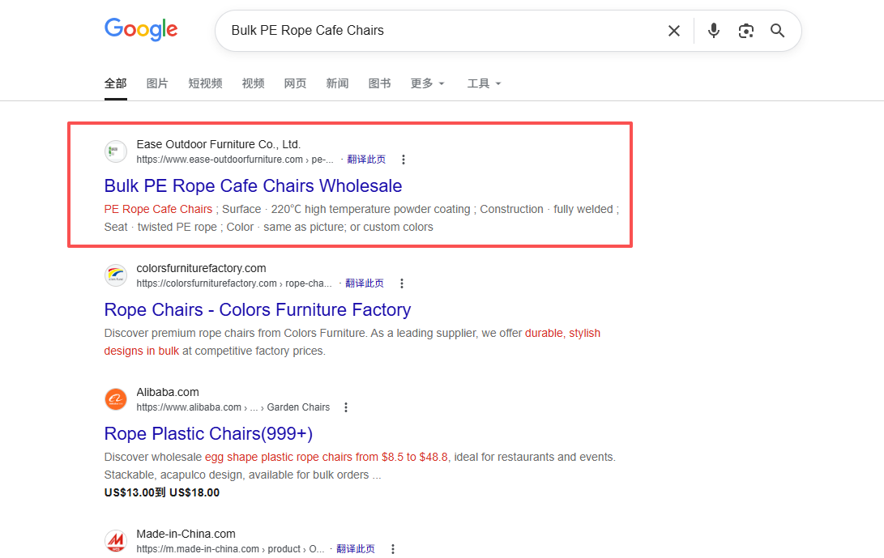
Task: Switch to the 网页 tab
Action: point(295,83)
